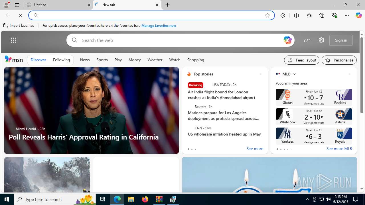
Task: Open the Shopping menu item
Action: tap(196, 60)
